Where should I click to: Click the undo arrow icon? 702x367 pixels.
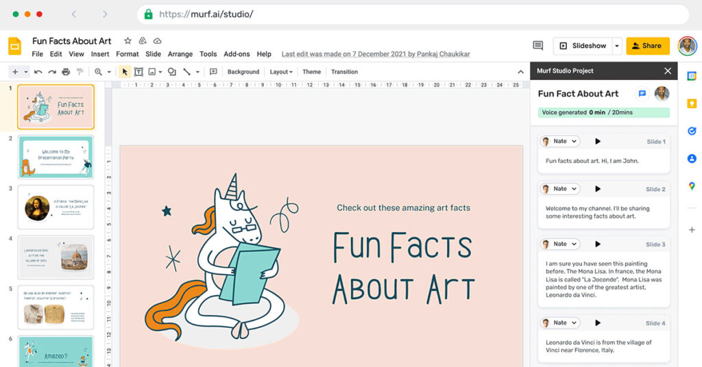(x=38, y=72)
